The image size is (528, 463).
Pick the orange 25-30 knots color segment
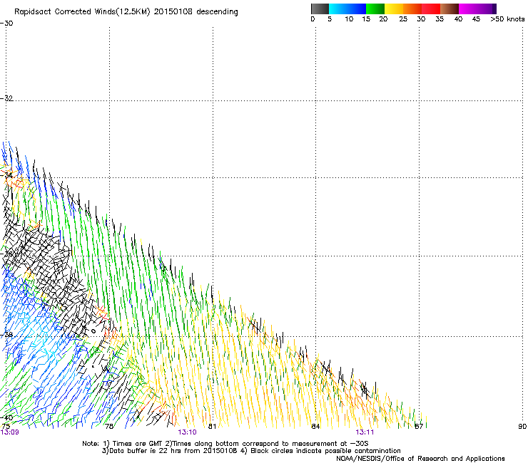pos(412,9)
